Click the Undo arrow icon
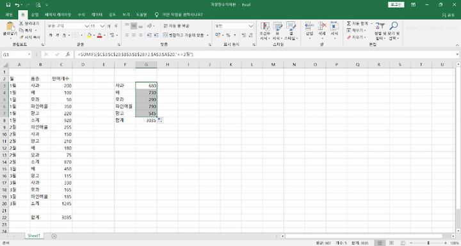461x246 pixels. 17,4
